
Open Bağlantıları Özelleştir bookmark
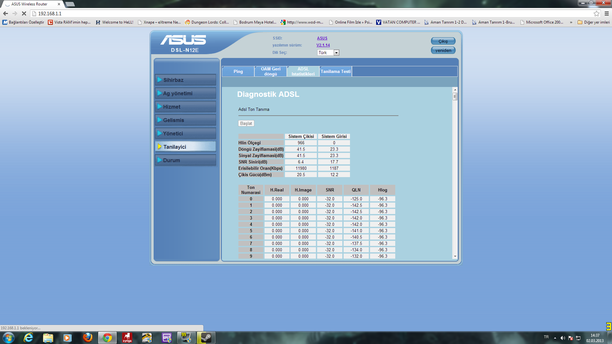point(23,22)
